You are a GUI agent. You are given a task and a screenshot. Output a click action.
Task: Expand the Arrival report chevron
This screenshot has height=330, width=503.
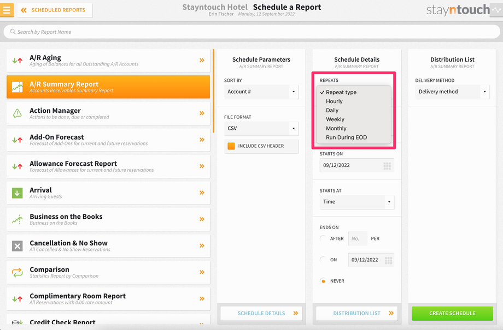(x=202, y=193)
